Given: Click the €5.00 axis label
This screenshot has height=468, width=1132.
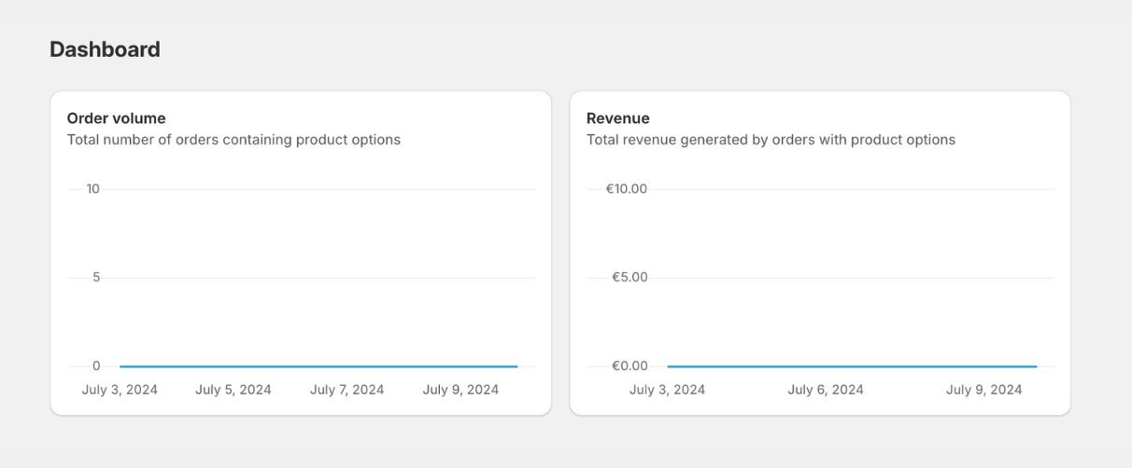Looking at the screenshot, I should pyautogui.click(x=630, y=278).
